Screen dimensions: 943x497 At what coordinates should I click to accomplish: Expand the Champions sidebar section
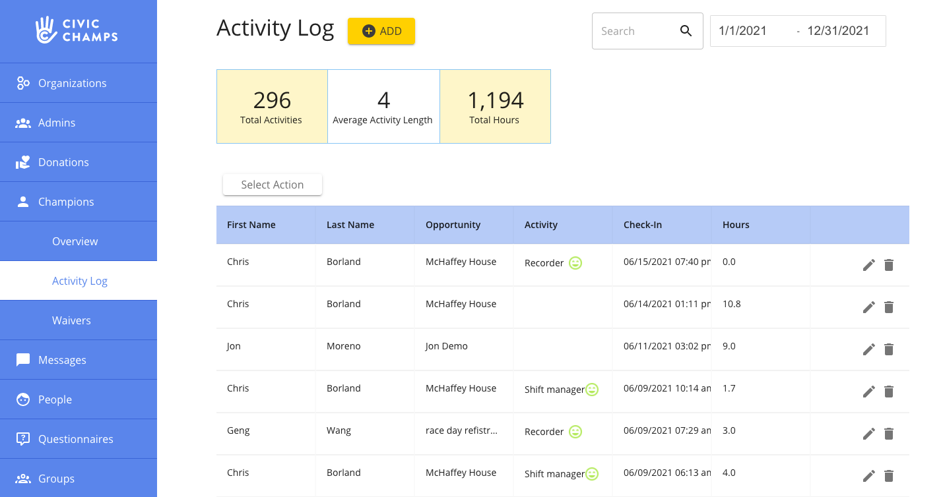coord(66,202)
